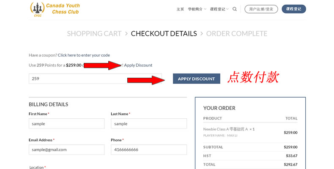The width and height of the screenshot is (334, 169).
Task: Select the Email Address field
Action: pos(67,150)
